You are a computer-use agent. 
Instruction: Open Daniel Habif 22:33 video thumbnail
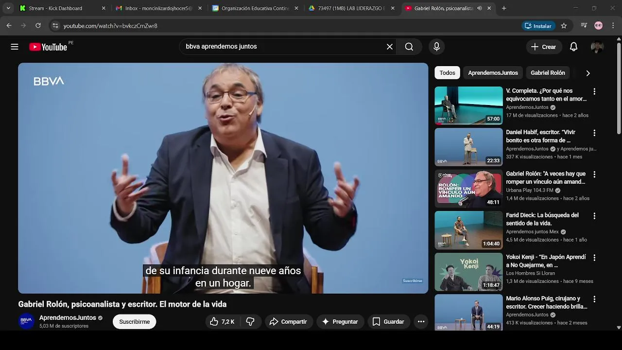click(x=468, y=147)
